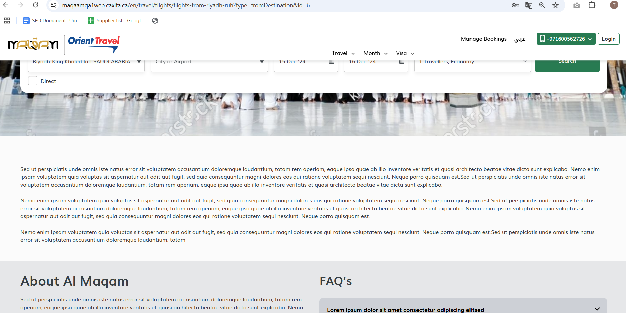Expand the Month menu
This screenshot has width=626, height=313.
(x=376, y=53)
